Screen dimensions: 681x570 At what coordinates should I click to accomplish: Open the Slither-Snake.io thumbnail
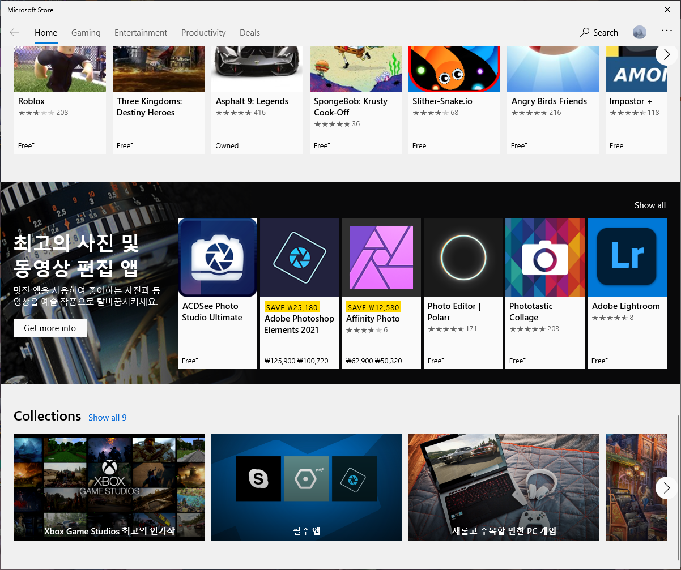pyautogui.click(x=454, y=69)
